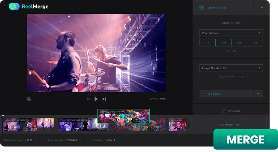
Task: Play the video preview
Action: (96, 99)
